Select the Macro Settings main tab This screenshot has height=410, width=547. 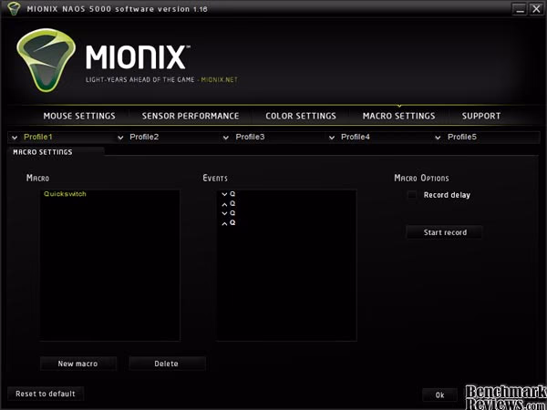398,116
